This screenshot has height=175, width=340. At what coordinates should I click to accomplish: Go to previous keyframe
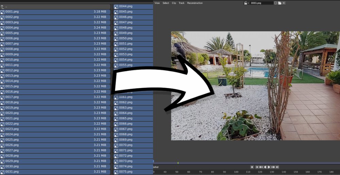coord(261,167)
